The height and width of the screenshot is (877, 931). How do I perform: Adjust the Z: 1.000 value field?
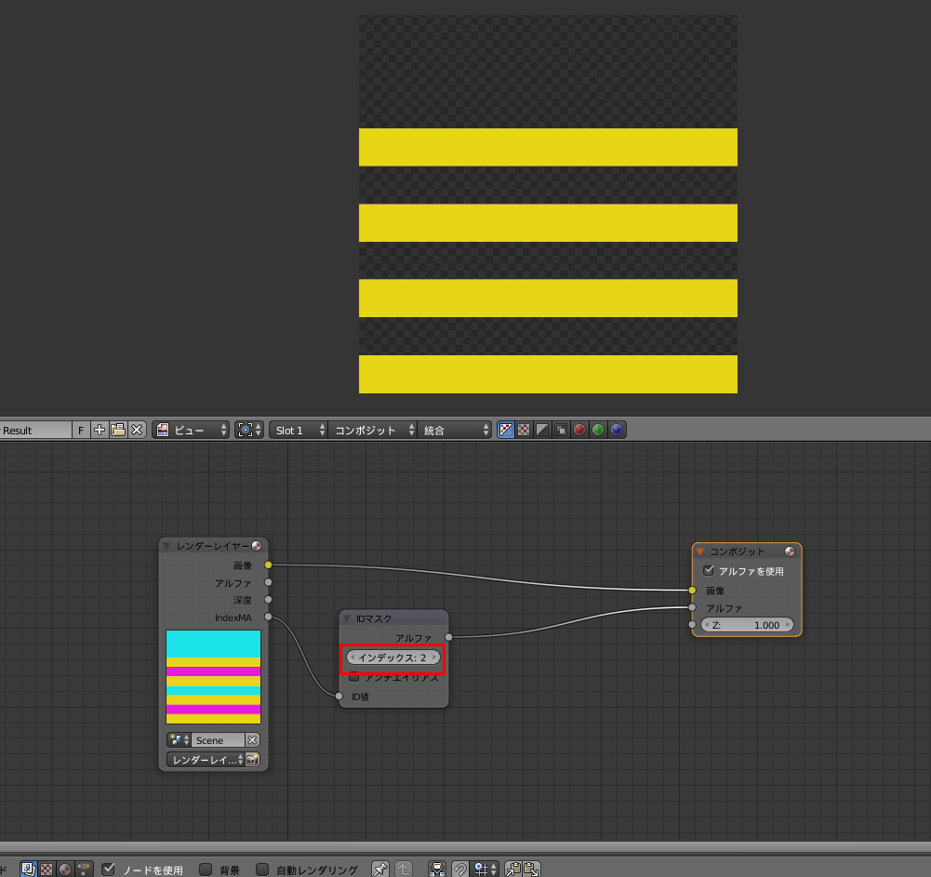747,625
